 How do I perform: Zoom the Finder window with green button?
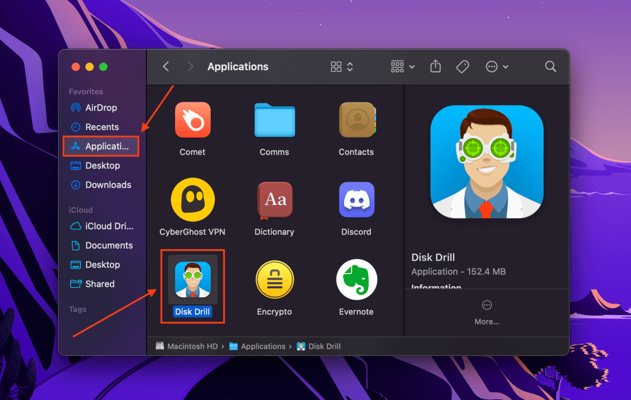point(104,67)
